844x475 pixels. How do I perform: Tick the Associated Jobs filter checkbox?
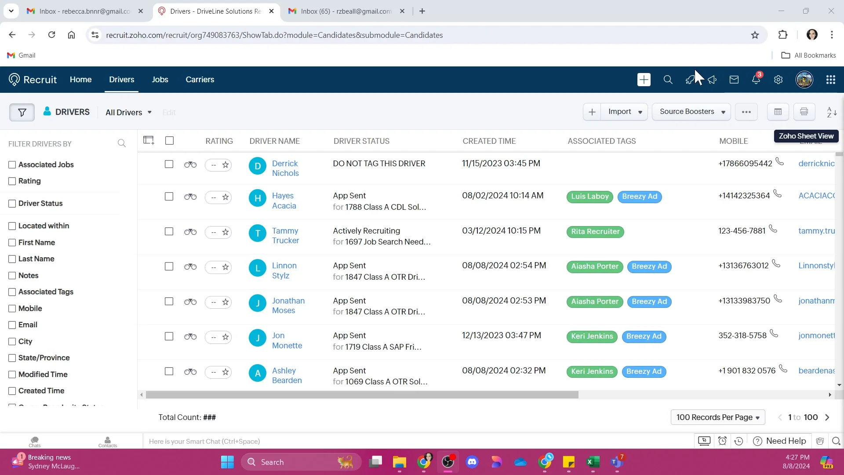tap(12, 165)
